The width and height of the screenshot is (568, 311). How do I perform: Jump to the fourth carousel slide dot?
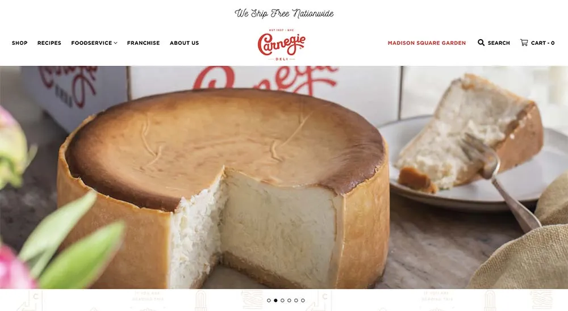point(289,300)
